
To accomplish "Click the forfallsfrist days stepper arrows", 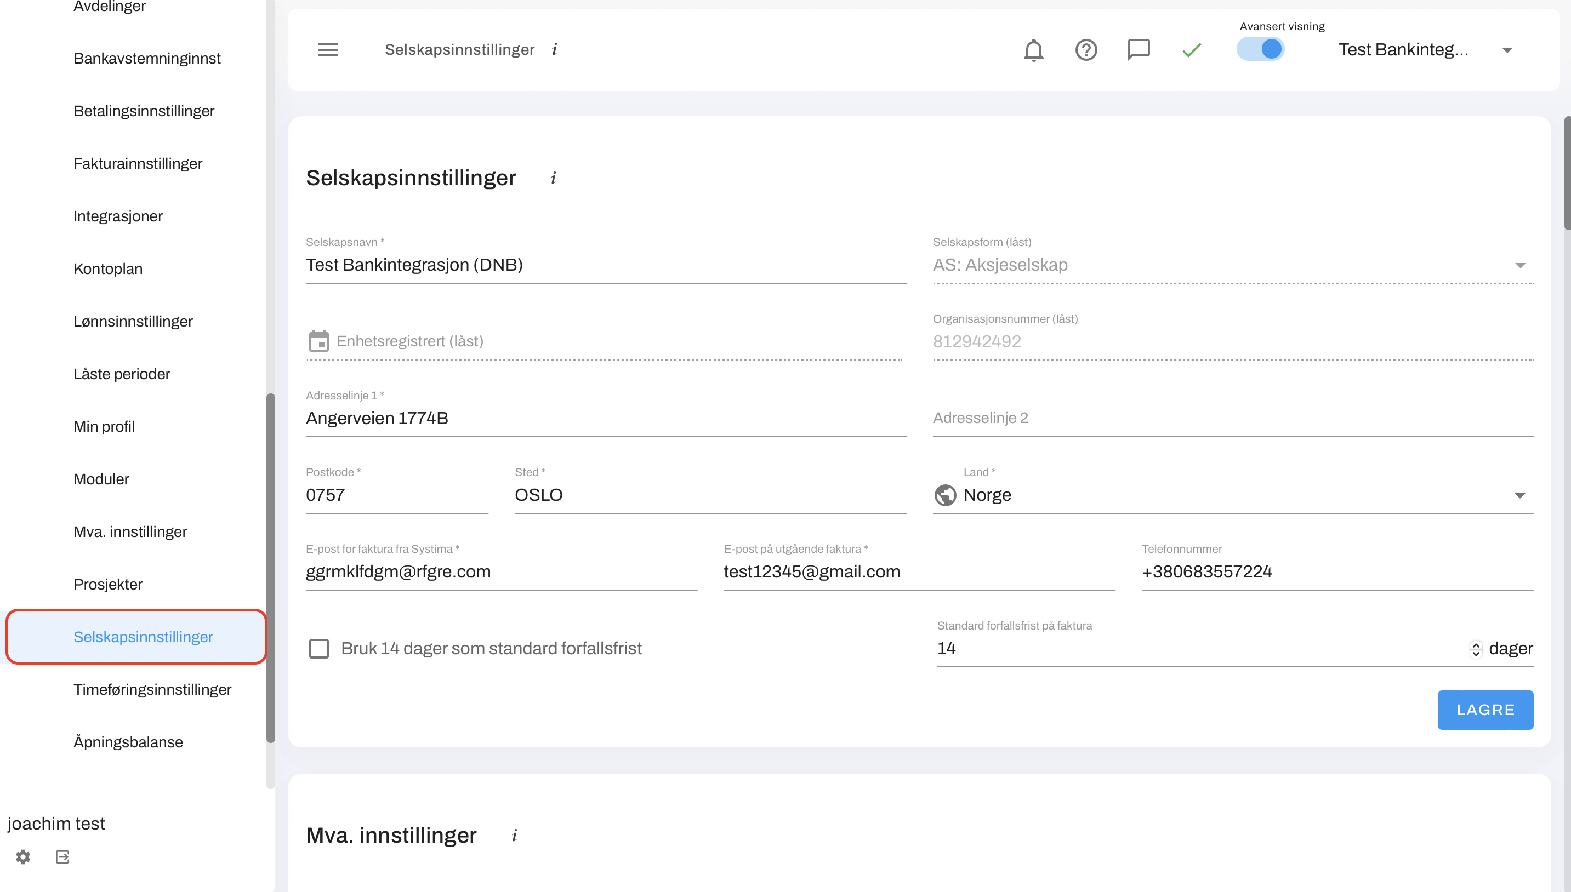I will coord(1476,648).
